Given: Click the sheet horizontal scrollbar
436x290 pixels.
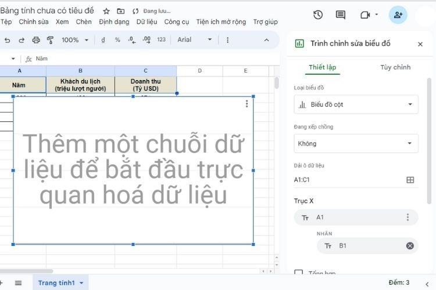Looking at the screenshot, I should (x=26, y=271).
